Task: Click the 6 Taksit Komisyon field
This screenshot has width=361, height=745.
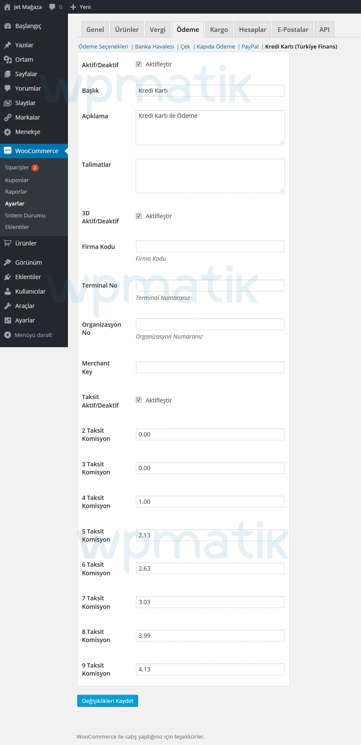Action: (x=210, y=568)
